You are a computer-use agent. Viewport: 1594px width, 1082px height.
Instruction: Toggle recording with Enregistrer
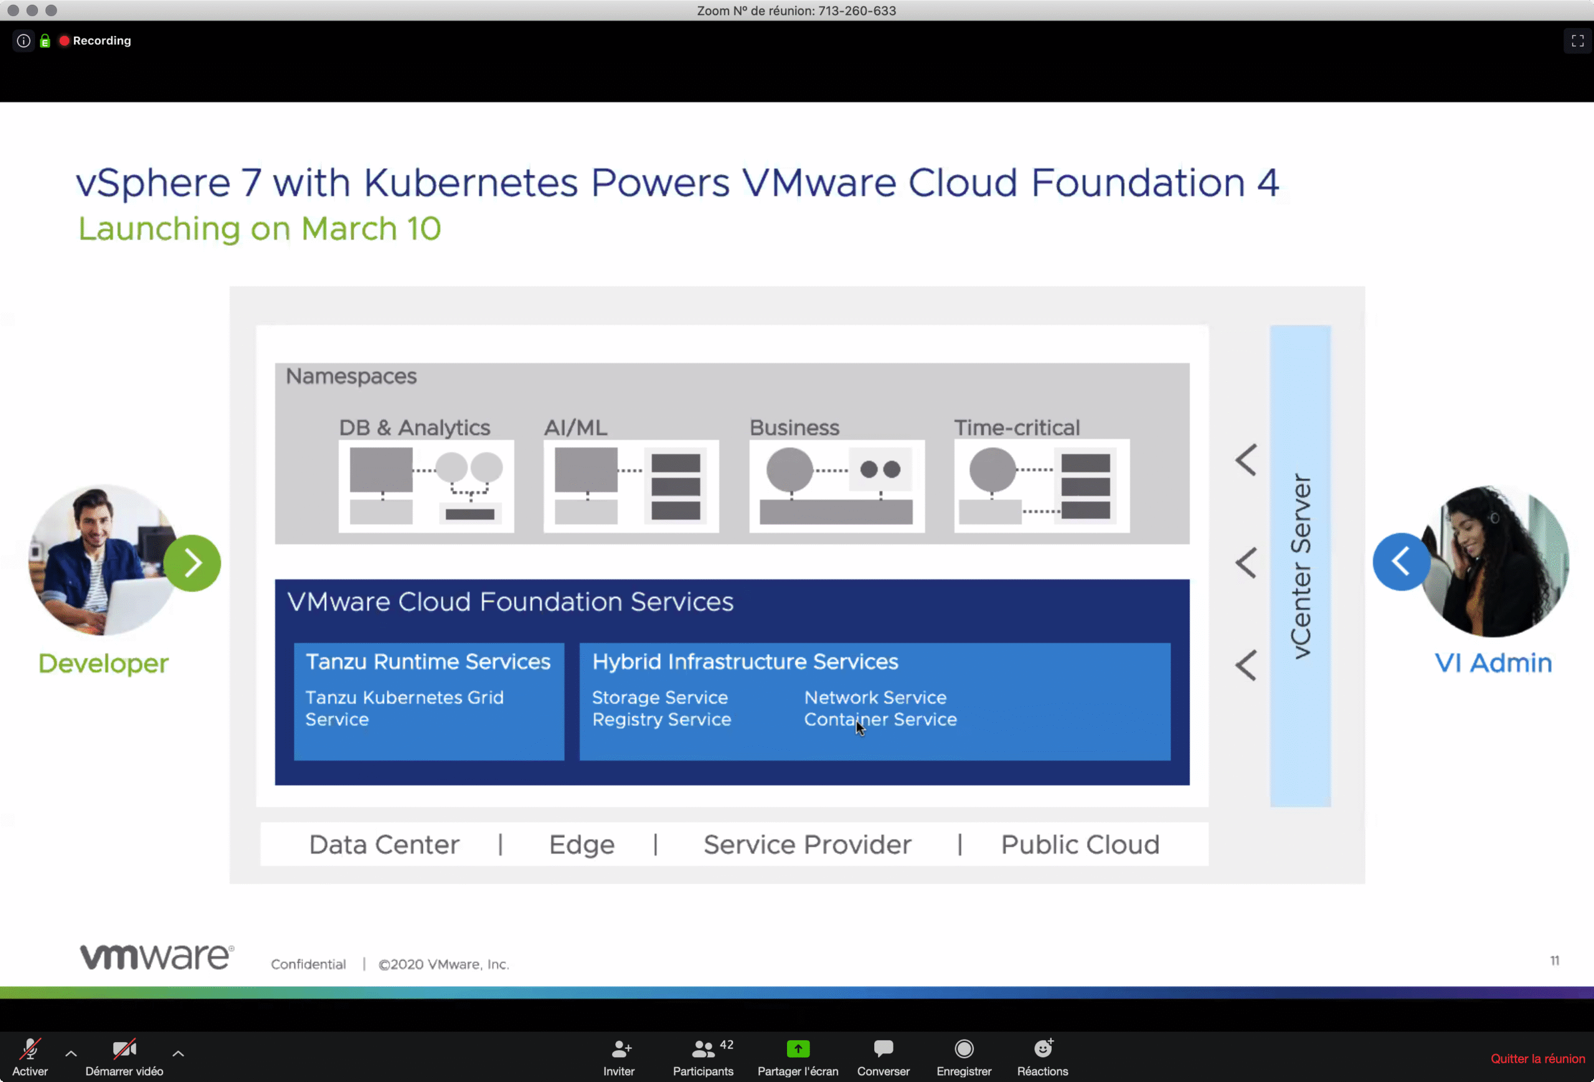[964, 1056]
